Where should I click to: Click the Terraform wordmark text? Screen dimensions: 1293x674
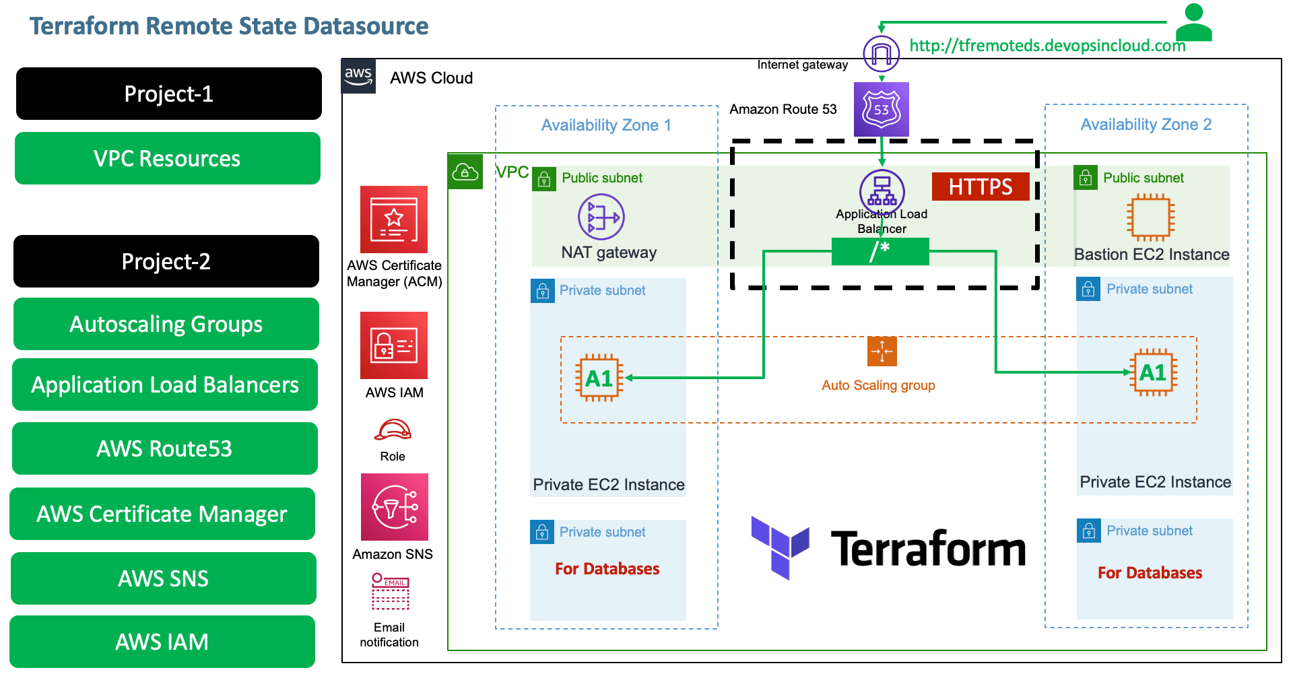pyautogui.click(x=929, y=549)
